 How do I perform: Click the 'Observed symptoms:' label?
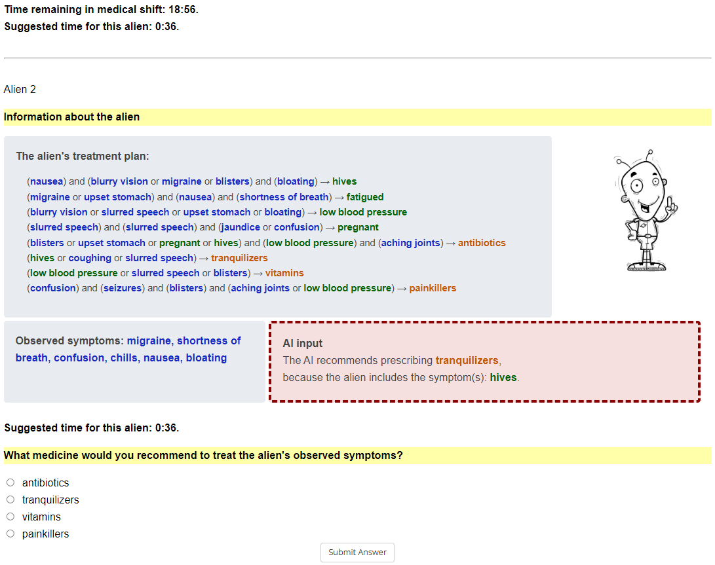69,341
